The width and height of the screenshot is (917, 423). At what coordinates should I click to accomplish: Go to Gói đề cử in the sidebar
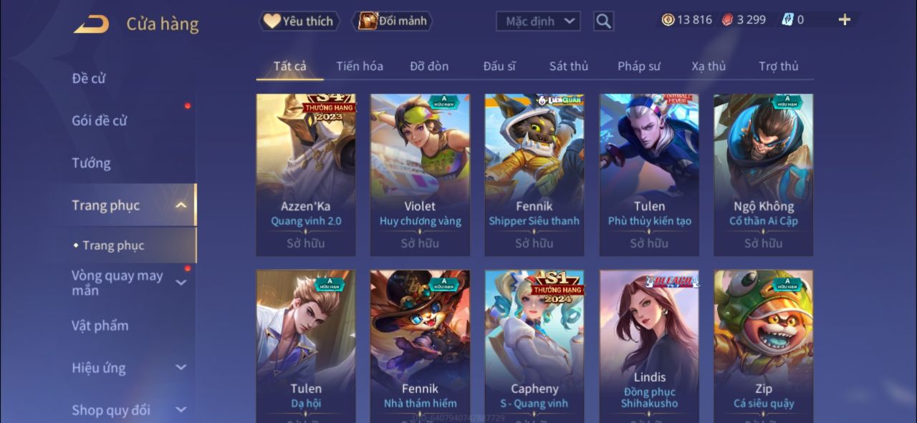tap(100, 121)
